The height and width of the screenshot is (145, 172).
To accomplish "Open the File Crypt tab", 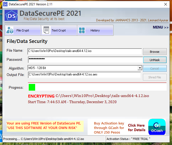I will pos(23,30).
